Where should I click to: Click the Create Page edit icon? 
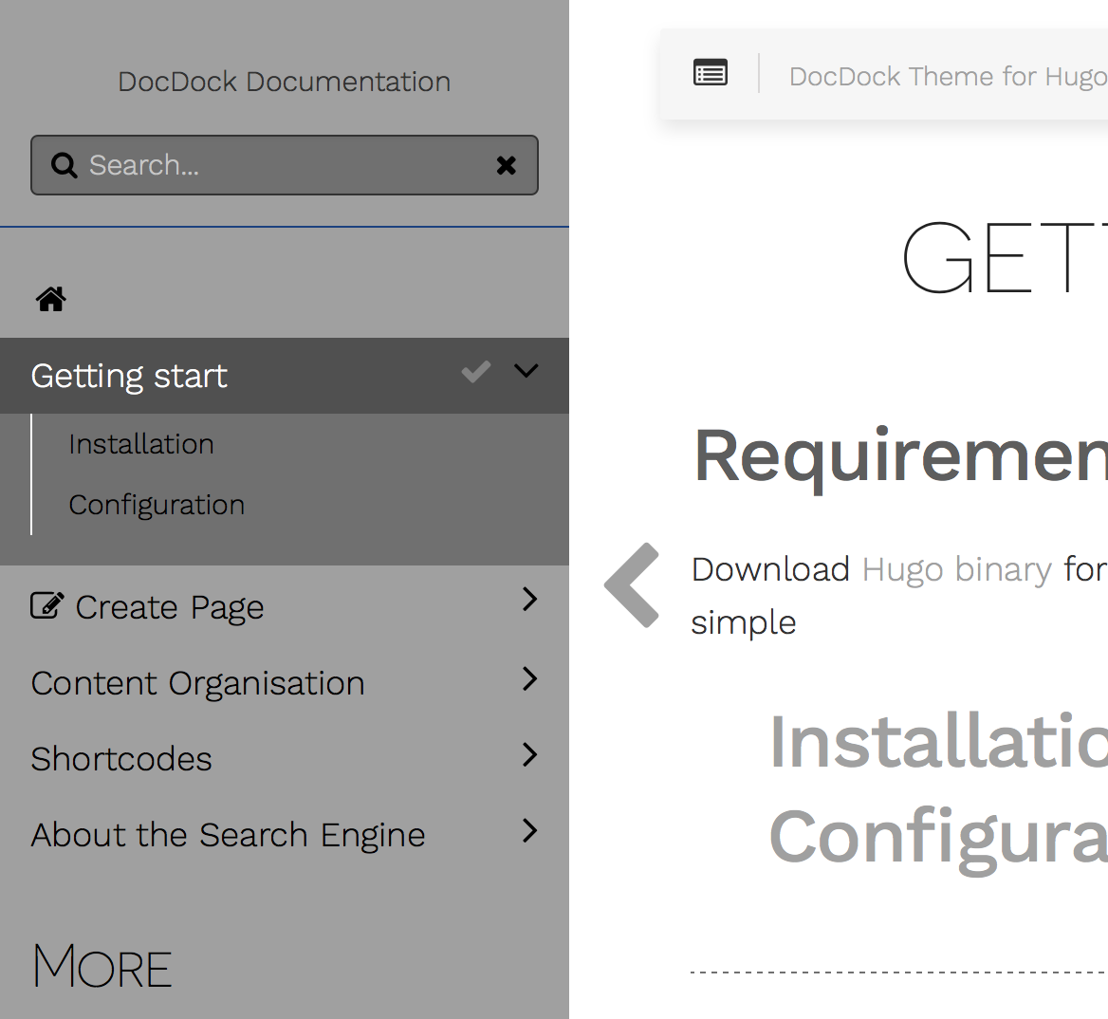tap(47, 605)
